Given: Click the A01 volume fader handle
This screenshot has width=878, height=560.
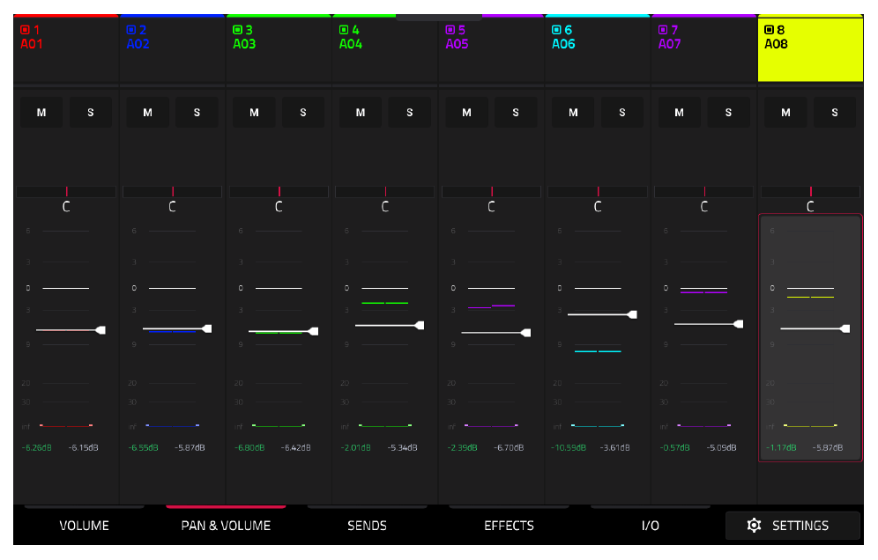Looking at the screenshot, I should point(100,330).
